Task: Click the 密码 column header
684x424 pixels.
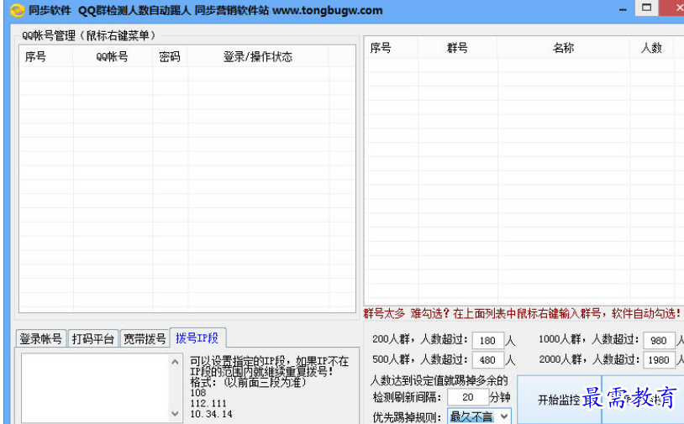Action: click(x=170, y=57)
